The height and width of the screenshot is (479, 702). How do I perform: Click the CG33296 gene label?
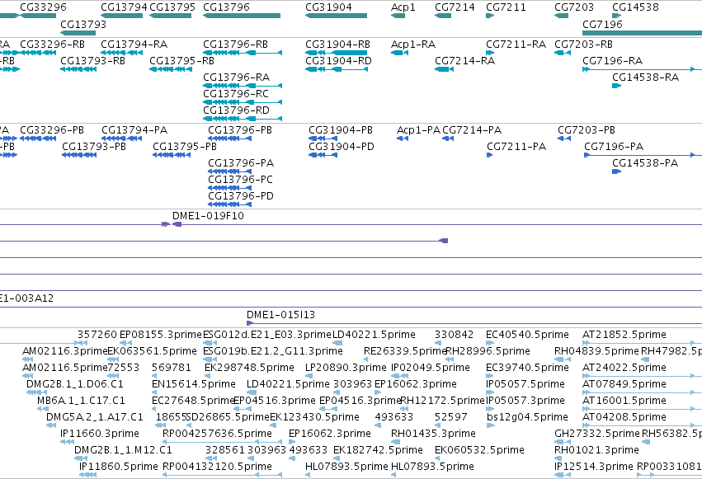[43, 7]
